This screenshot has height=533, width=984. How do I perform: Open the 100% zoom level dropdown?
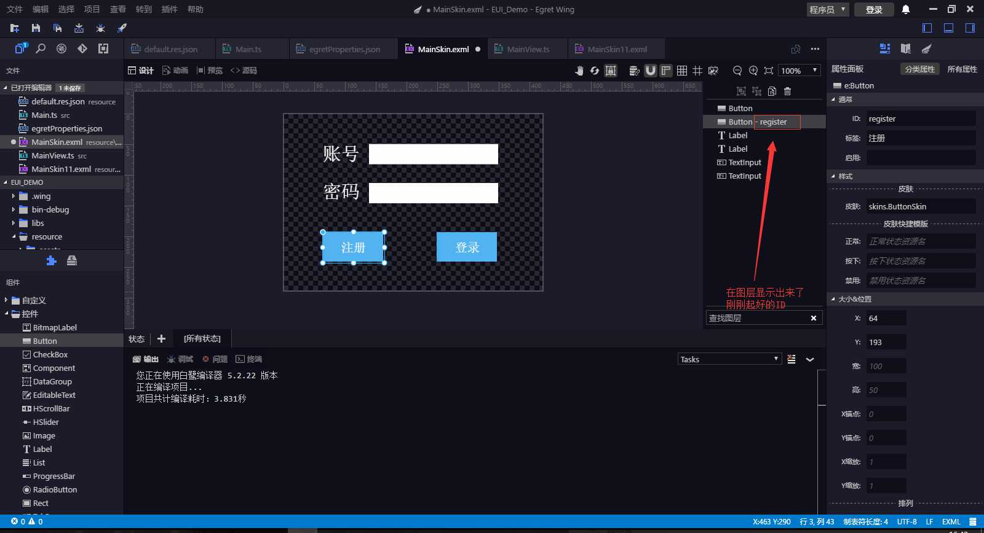point(799,71)
